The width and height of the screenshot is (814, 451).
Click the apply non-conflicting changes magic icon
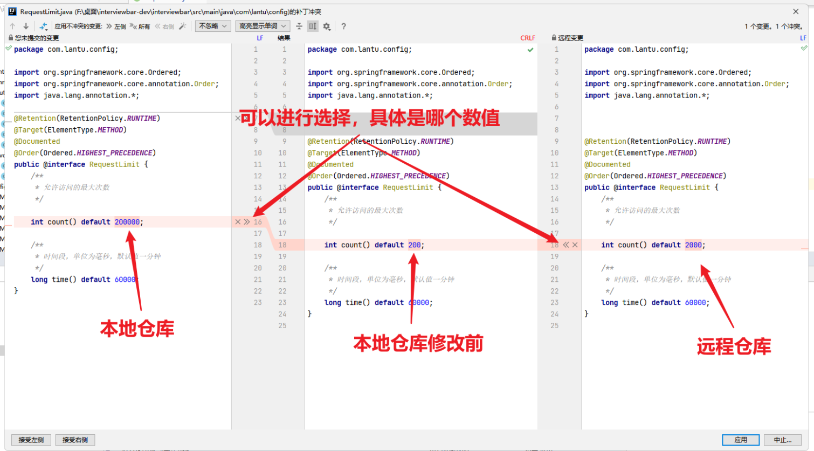coord(44,26)
